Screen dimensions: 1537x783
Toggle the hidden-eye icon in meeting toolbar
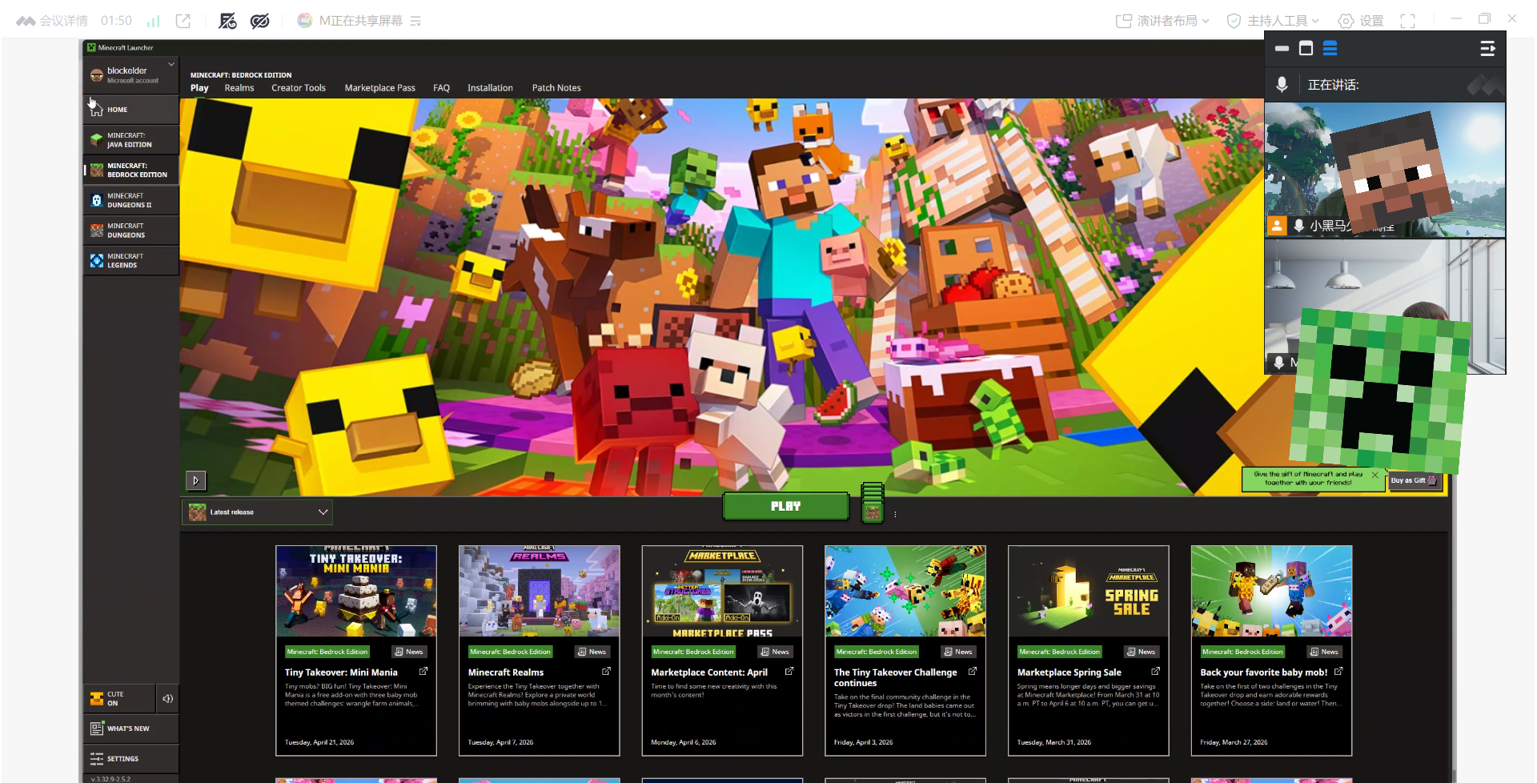(260, 21)
